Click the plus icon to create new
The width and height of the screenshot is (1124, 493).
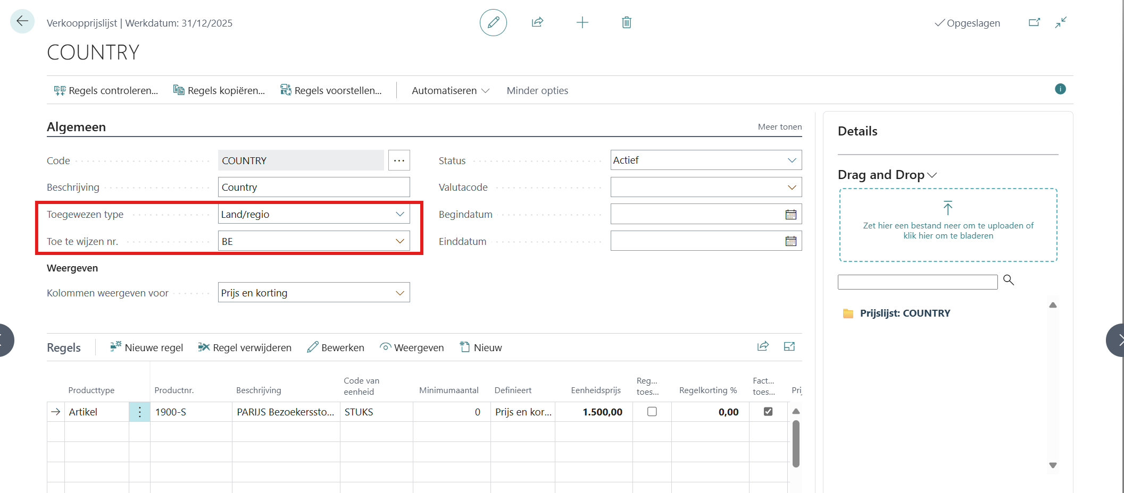coord(582,22)
